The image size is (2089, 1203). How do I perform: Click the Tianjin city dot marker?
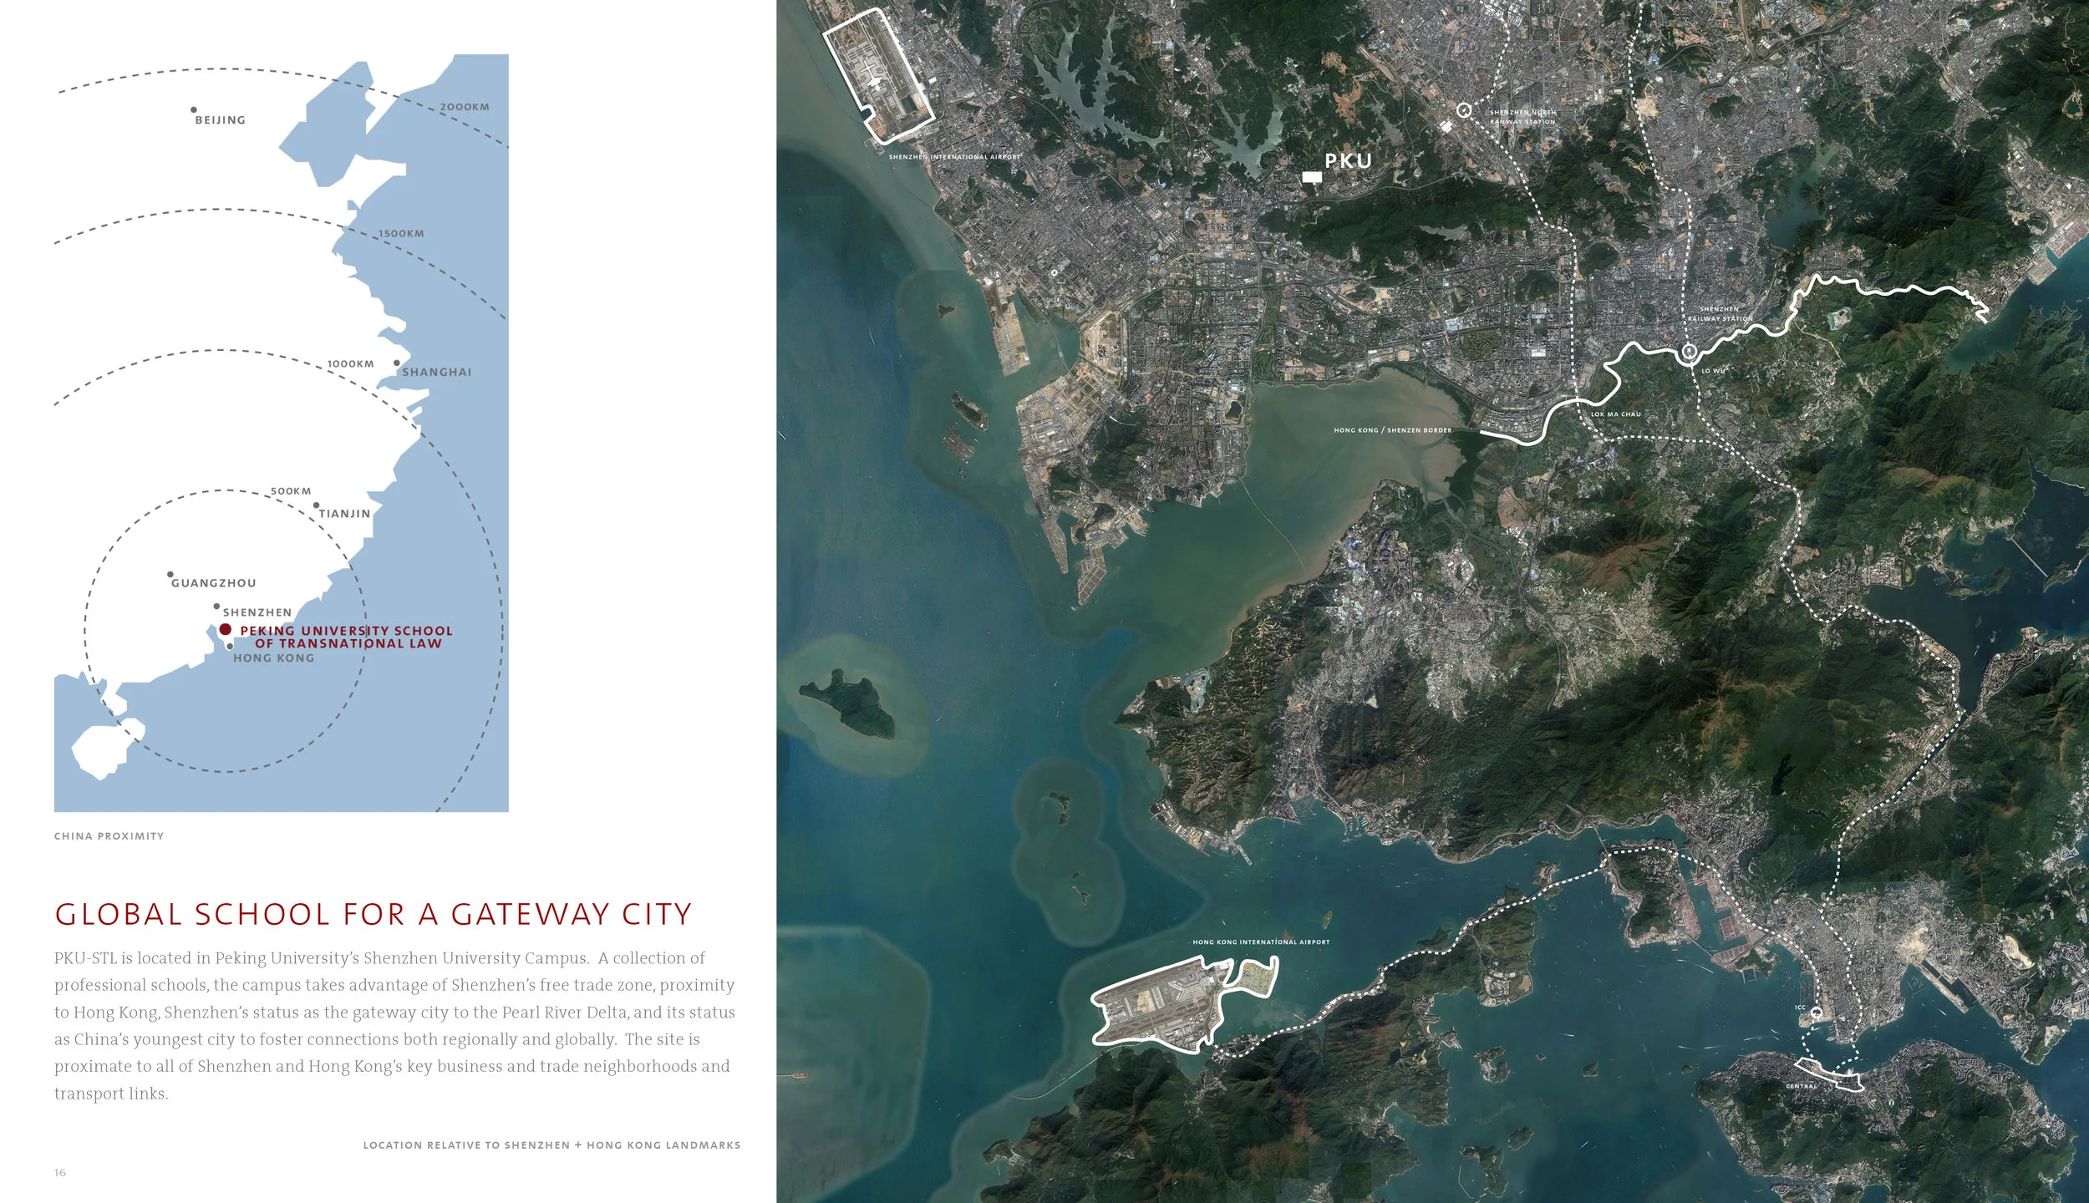click(x=316, y=505)
